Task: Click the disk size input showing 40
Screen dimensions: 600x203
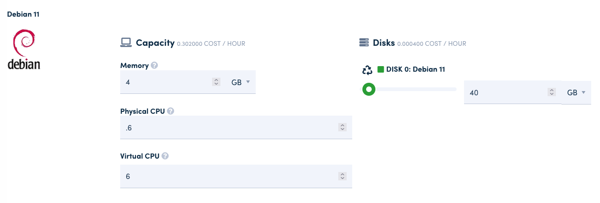Action: tap(506, 92)
